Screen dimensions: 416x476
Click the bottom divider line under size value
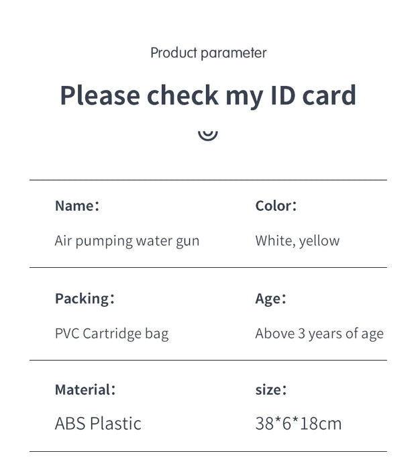[x=208, y=451]
